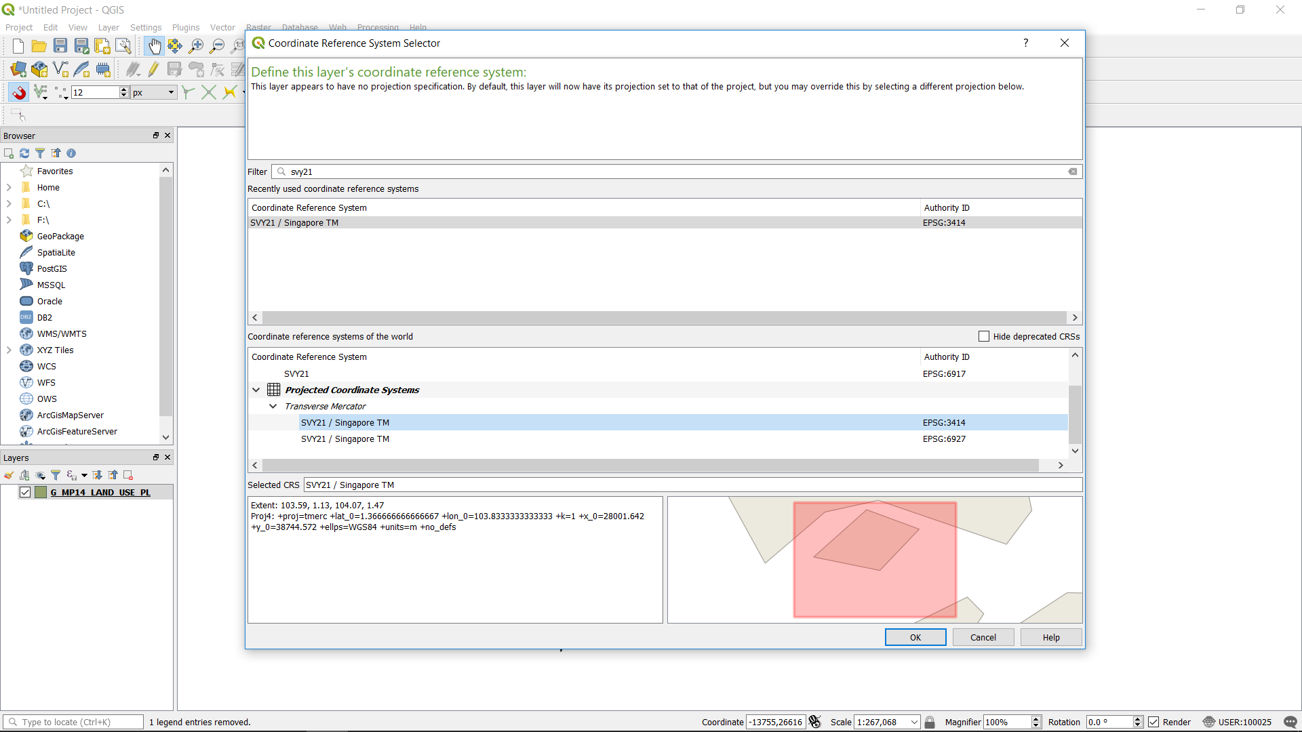1302x732 pixels.
Task: Select SVY21 / Singapore TM EPSG:6927 entry
Action: (x=345, y=439)
